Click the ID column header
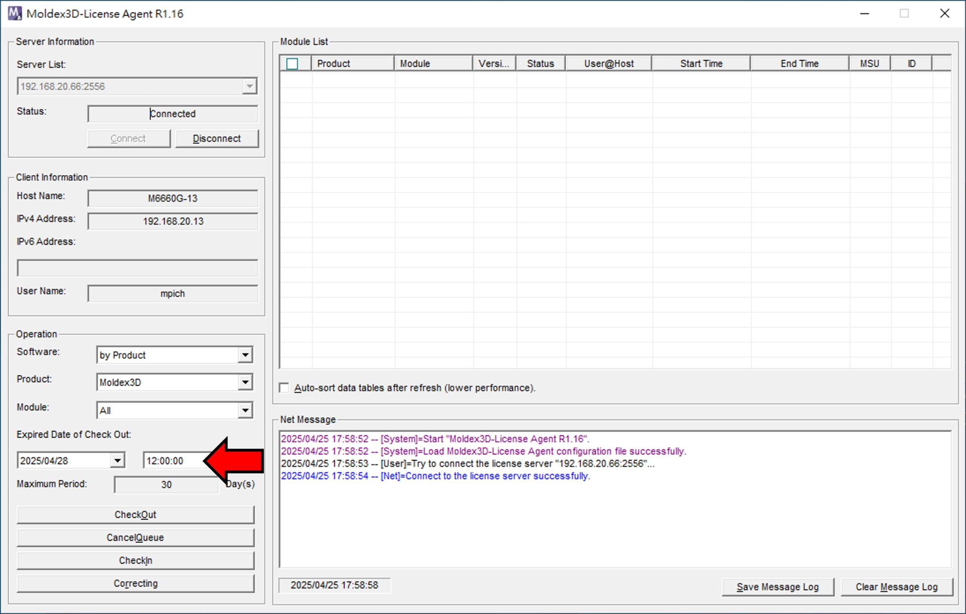966x614 pixels. tap(911, 63)
